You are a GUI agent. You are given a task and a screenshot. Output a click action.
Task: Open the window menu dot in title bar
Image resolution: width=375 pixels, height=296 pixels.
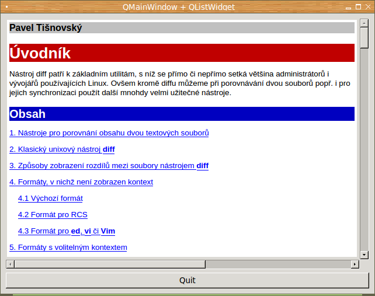[x=6, y=7]
